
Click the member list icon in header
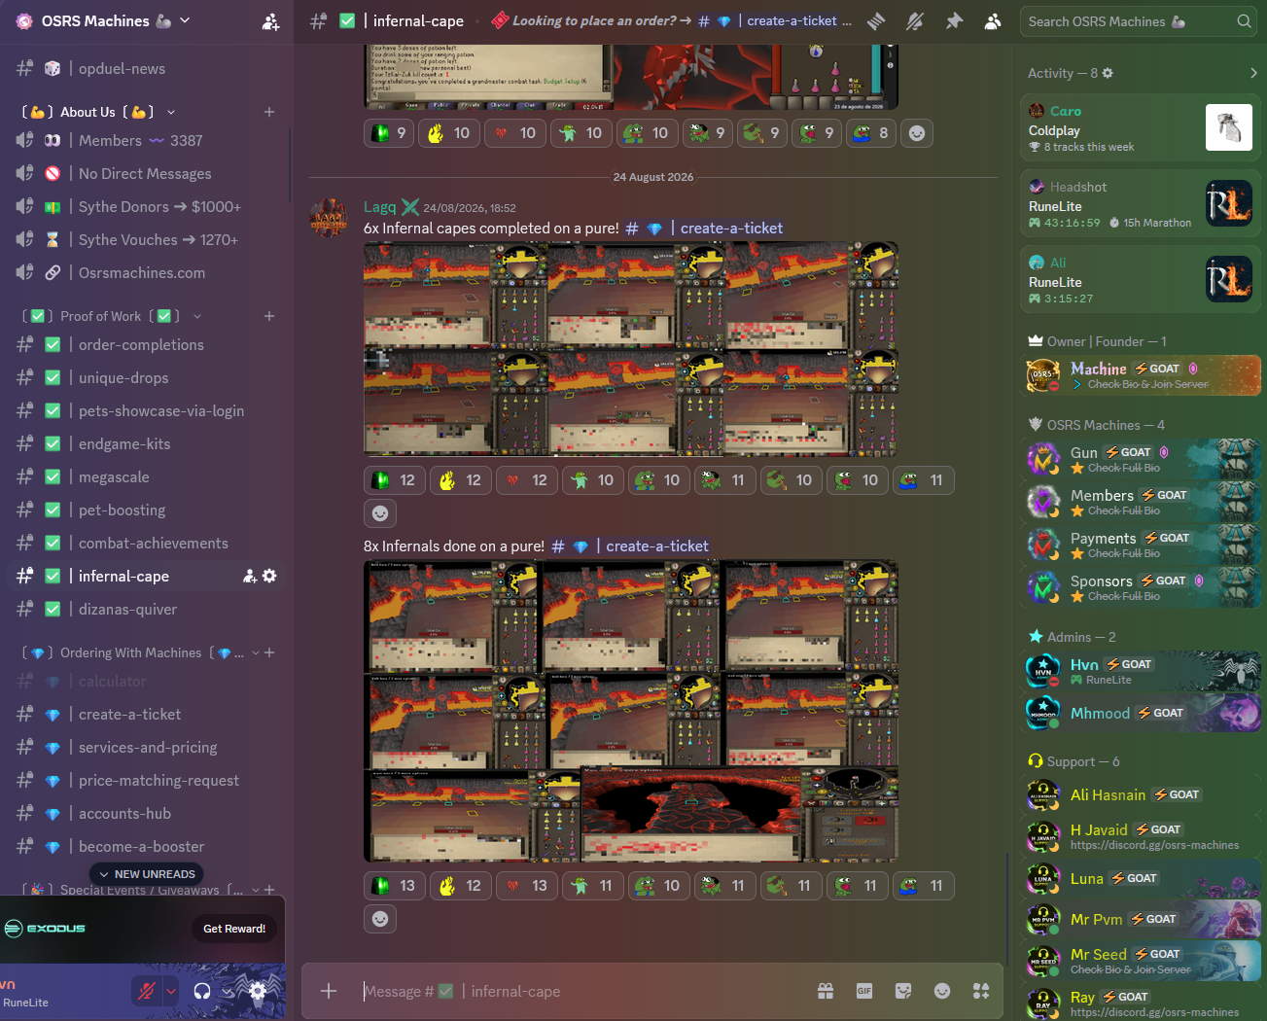coord(993,21)
